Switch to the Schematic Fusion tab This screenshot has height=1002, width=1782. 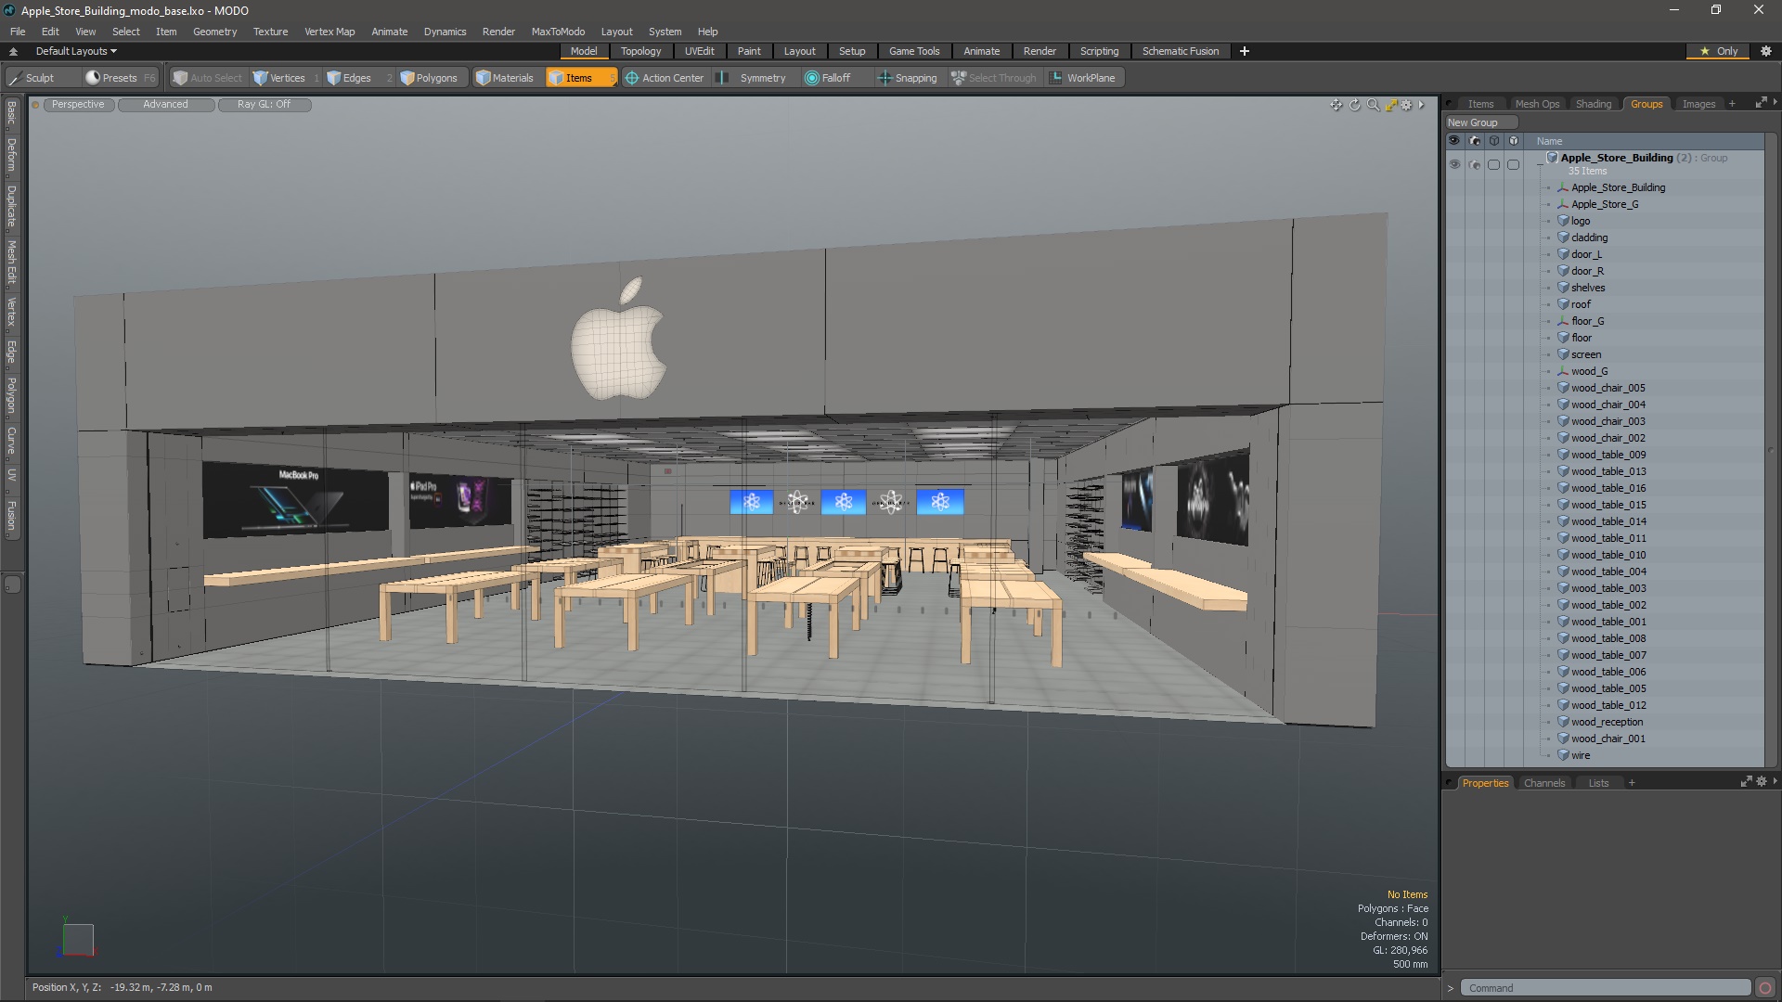(x=1181, y=51)
